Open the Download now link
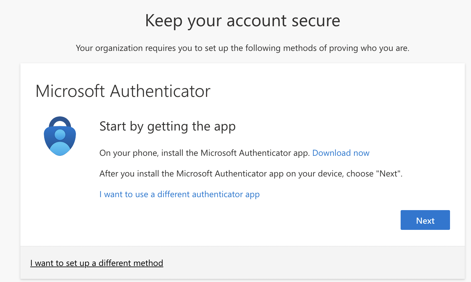 click(x=341, y=153)
